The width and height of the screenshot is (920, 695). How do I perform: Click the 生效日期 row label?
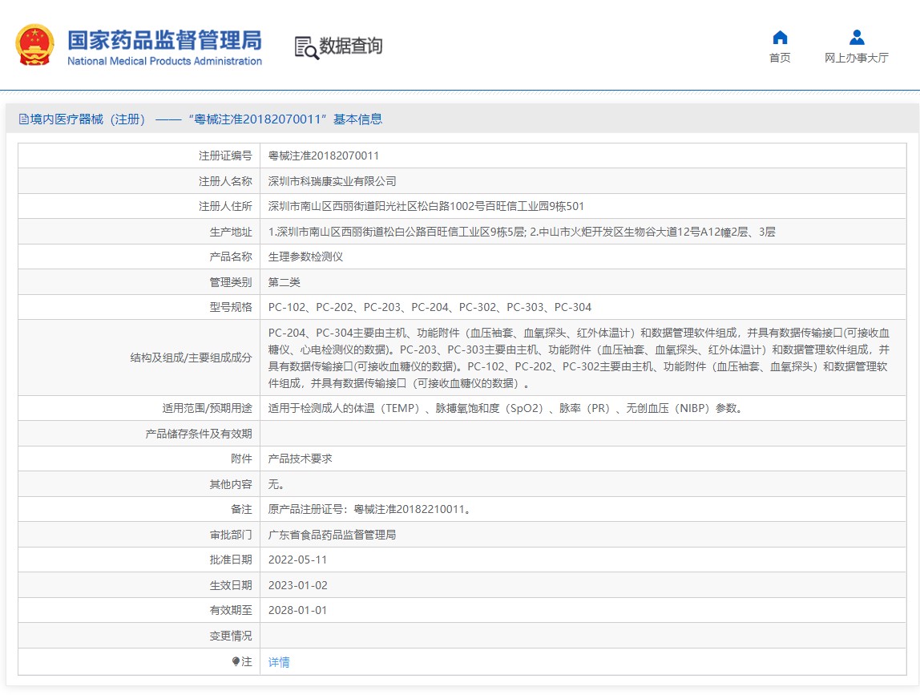point(231,585)
